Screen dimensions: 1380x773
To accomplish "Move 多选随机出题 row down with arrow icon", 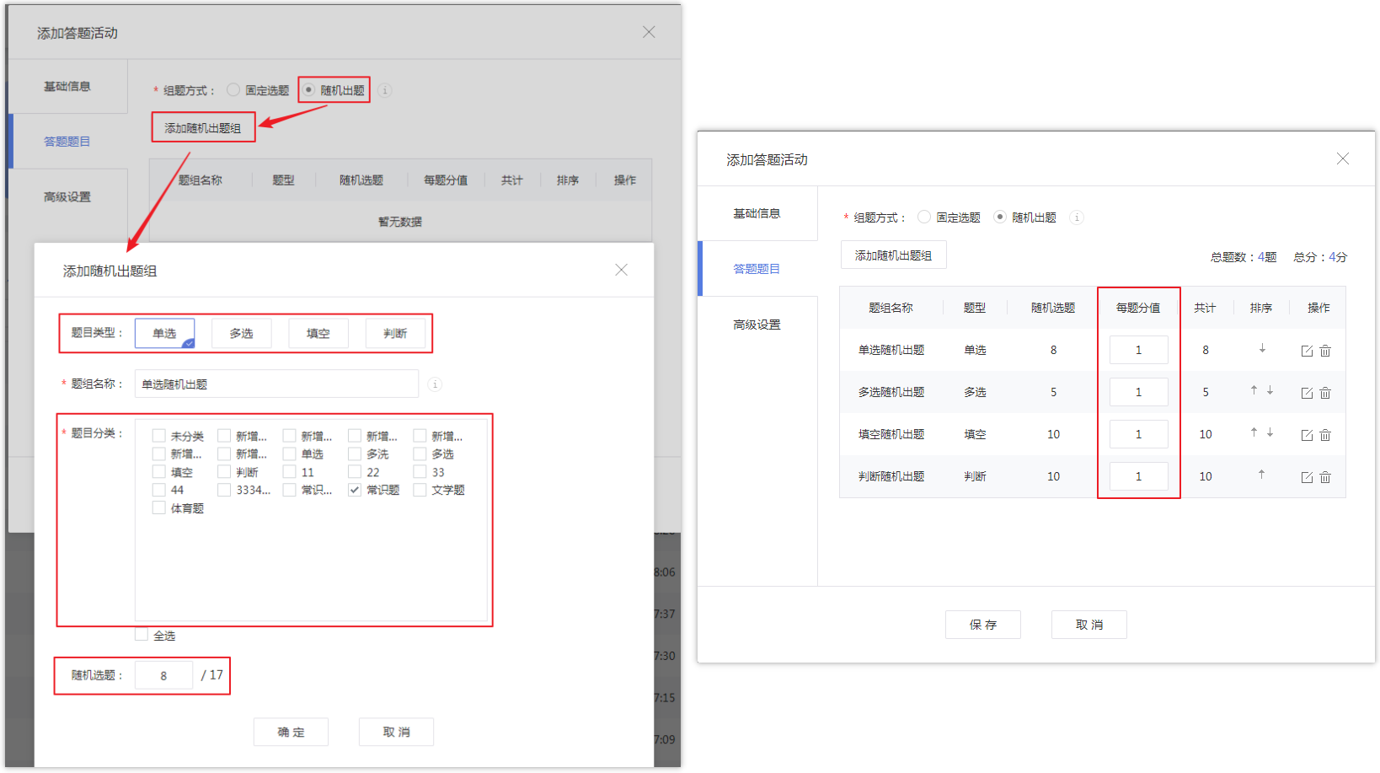I will tap(1270, 390).
